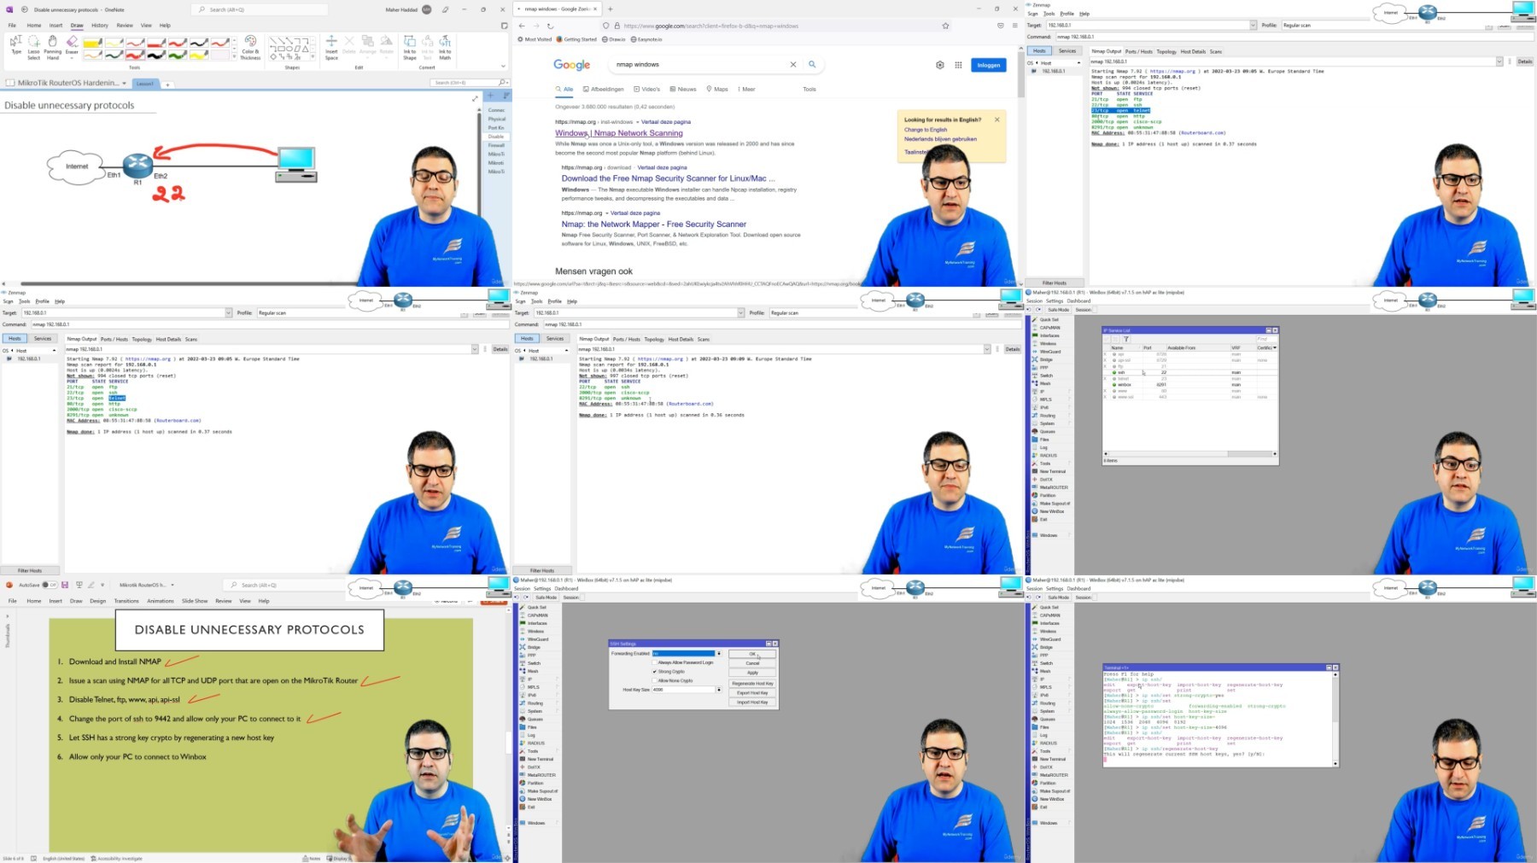Toggle Safe Mode in the IP Service List frame
This screenshot has width=1537, height=863.
1058,310
